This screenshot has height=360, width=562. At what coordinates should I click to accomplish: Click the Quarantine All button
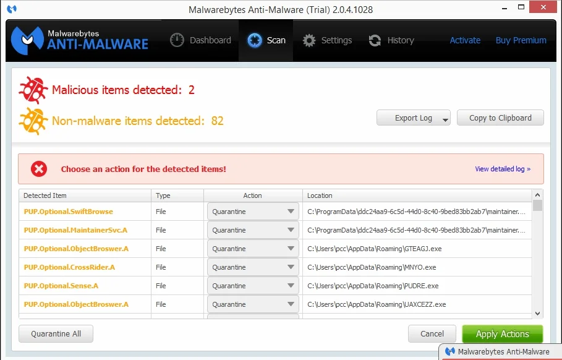[x=56, y=334]
